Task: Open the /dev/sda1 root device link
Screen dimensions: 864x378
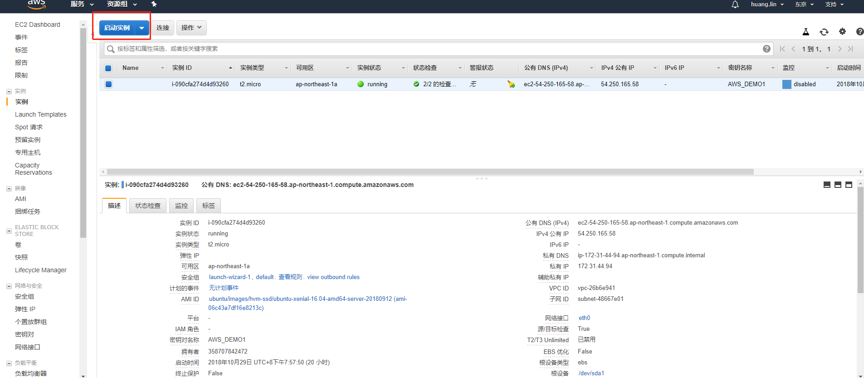Action: [x=591, y=373]
